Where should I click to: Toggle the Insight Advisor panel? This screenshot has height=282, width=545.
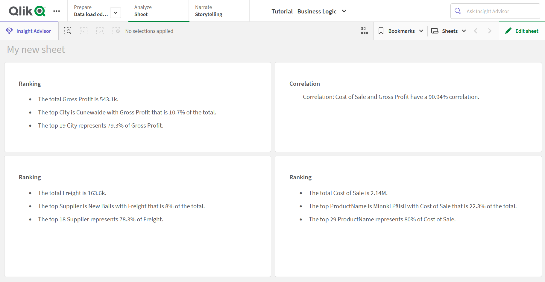coord(29,31)
